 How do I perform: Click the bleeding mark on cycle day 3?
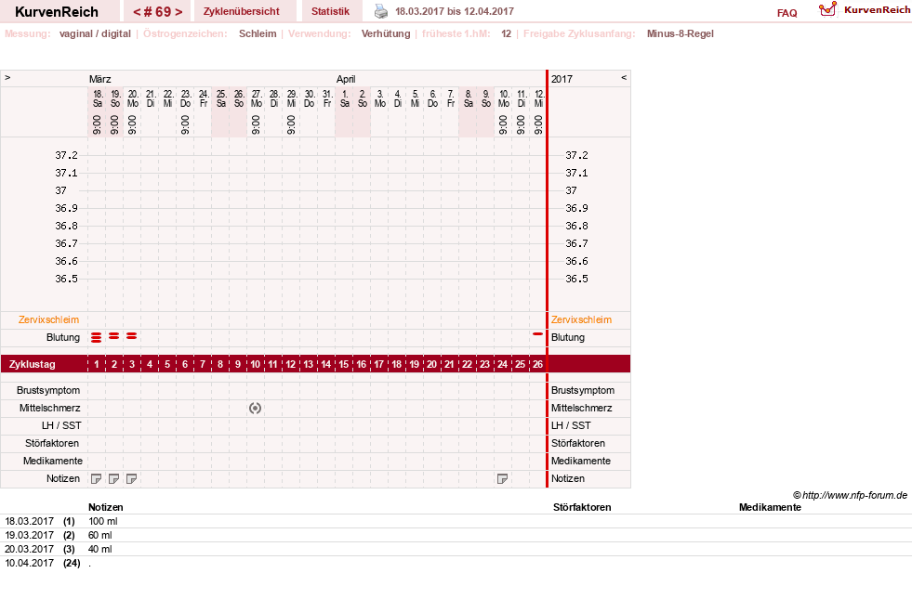pyautogui.click(x=131, y=336)
